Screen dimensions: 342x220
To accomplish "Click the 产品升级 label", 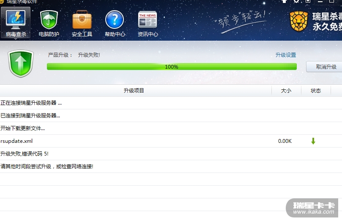I will 60,55.
